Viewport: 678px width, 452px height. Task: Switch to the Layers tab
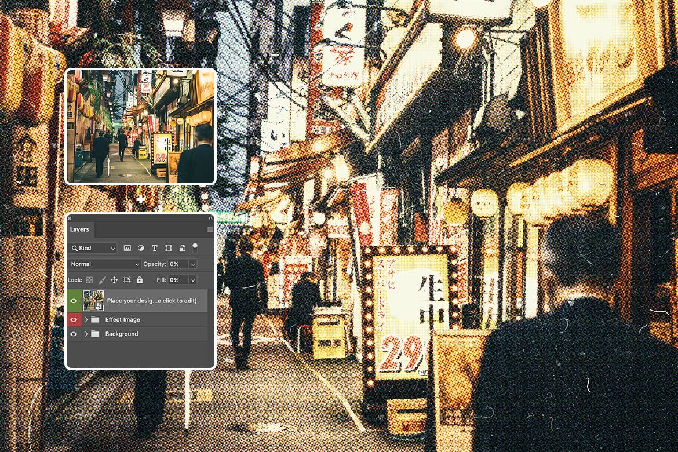[79, 229]
